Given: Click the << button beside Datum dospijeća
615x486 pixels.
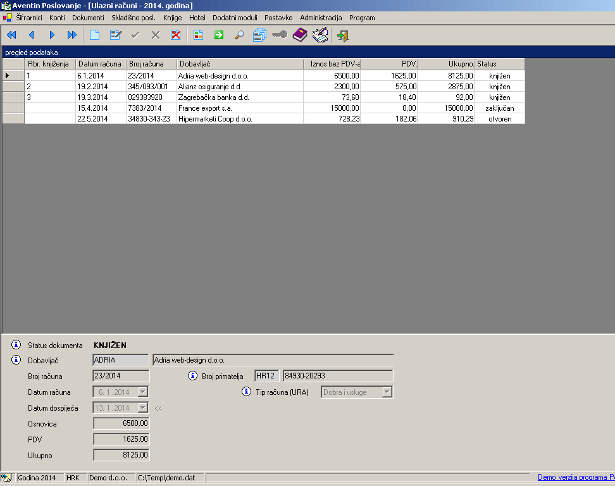Looking at the screenshot, I should (x=158, y=408).
